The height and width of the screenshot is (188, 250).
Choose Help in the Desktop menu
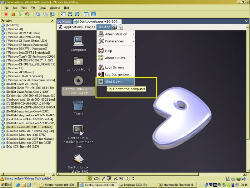116,51
